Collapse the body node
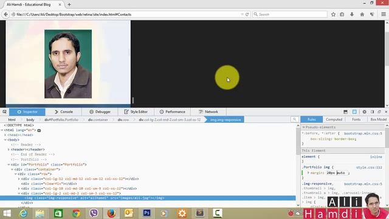 5,140
